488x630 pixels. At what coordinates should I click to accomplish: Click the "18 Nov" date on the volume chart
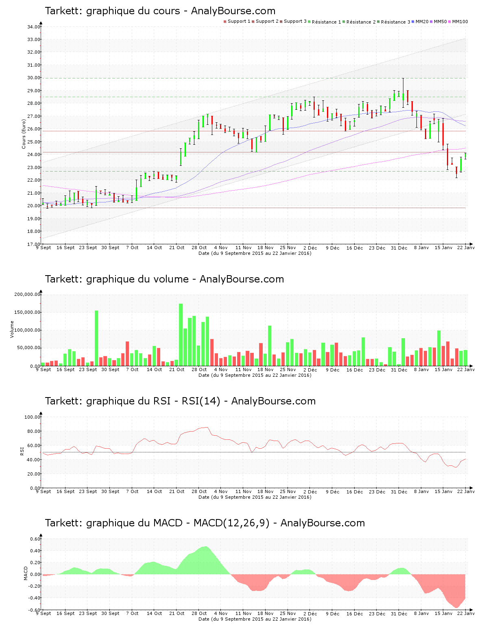click(266, 369)
